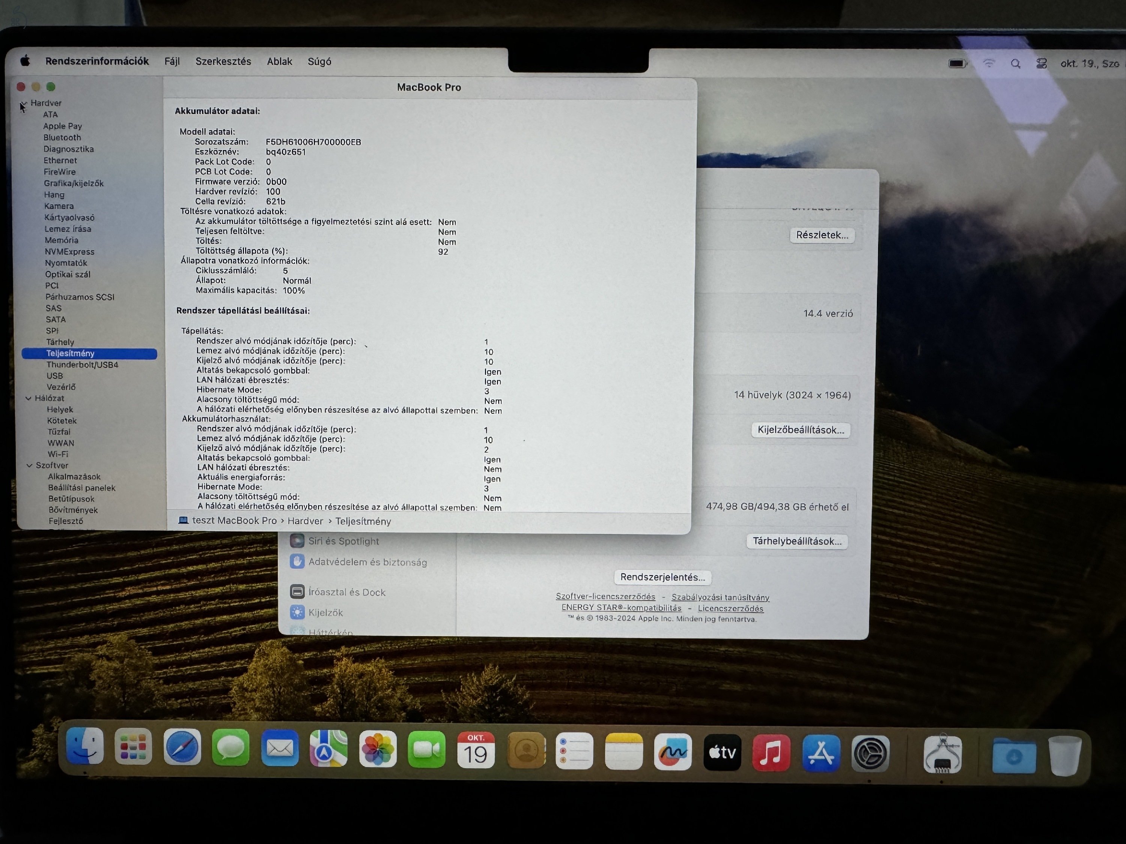Image resolution: width=1126 pixels, height=844 pixels.
Task: Open Photos app in the Dock
Action: point(378,749)
